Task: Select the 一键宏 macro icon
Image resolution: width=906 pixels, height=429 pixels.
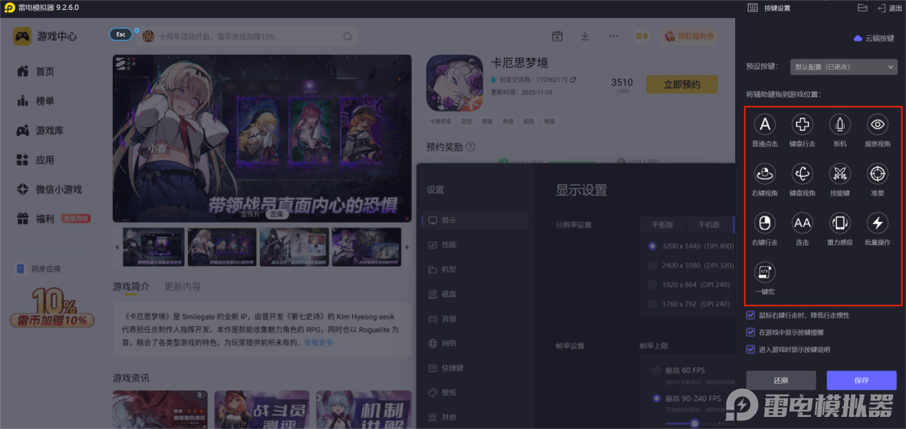Action: coord(765,272)
